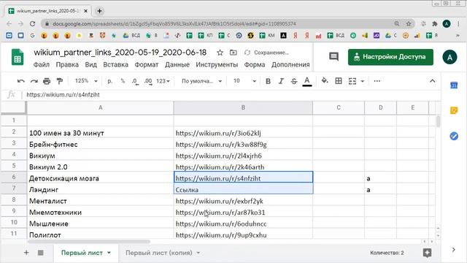The image size is (467, 263).
Task: Open the link https://wikium.ru/r/3io62klj cell
Action: 243,131
